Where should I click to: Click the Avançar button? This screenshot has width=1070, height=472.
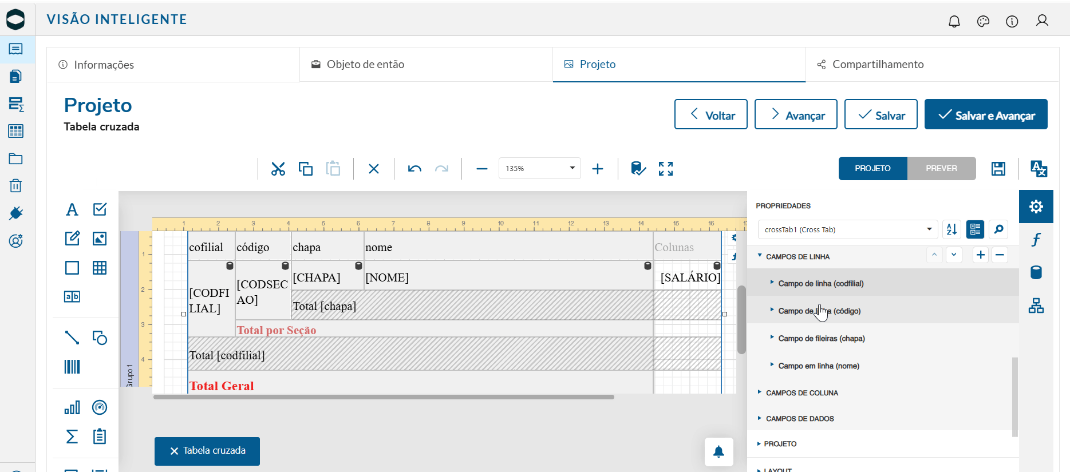tap(796, 114)
